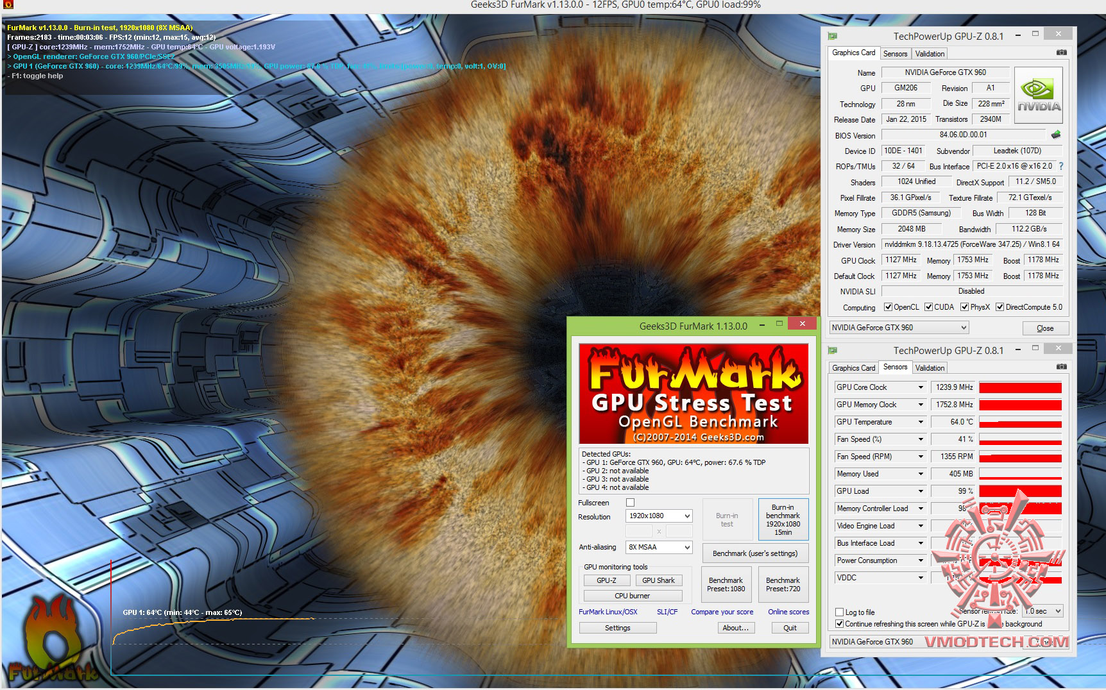Toggle the Fullscreen checkbox in FurMark
1106x690 pixels.
(x=630, y=503)
